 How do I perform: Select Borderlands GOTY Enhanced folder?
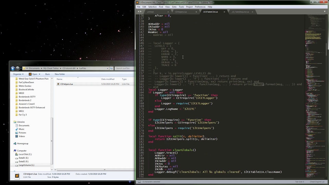(x=32, y=107)
